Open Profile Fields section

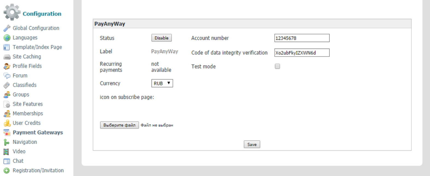click(27, 66)
